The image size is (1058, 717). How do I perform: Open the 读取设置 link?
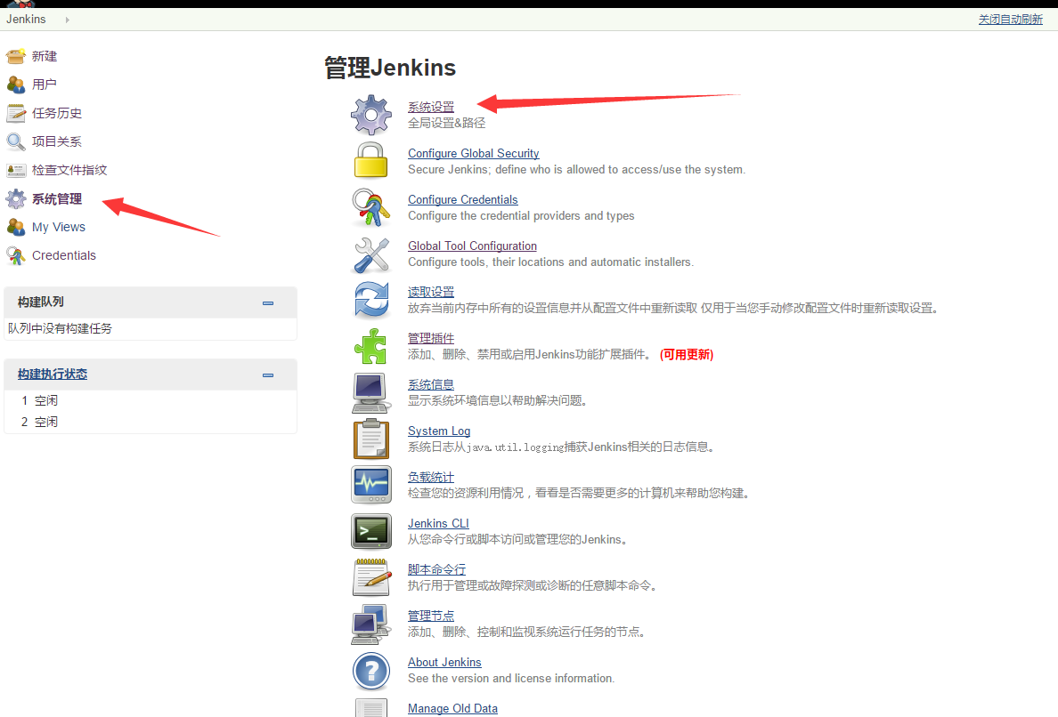click(x=431, y=292)
